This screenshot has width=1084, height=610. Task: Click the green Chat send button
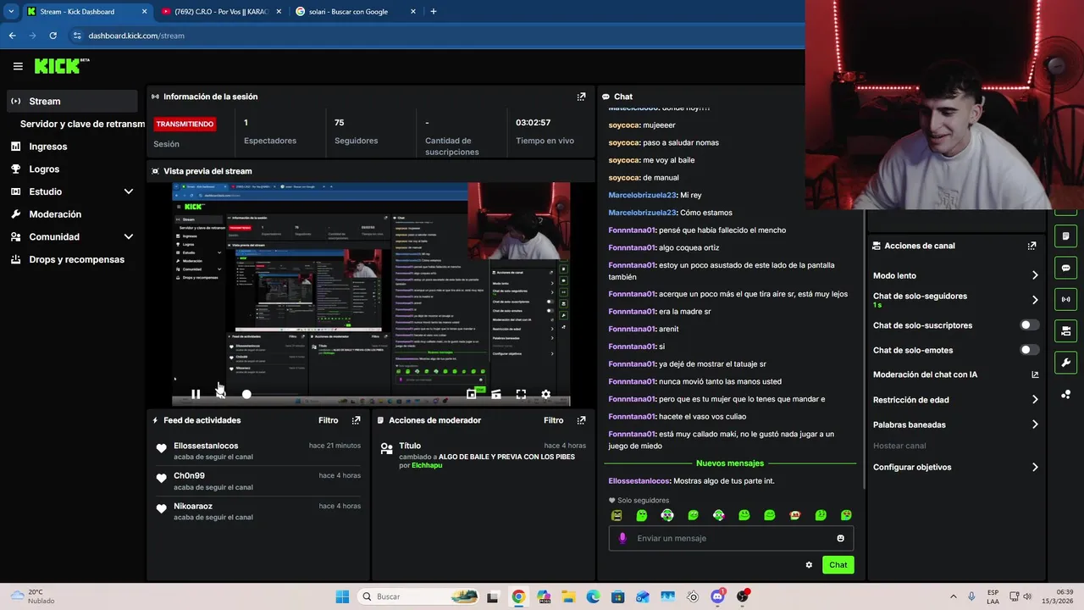coord(838,565)
